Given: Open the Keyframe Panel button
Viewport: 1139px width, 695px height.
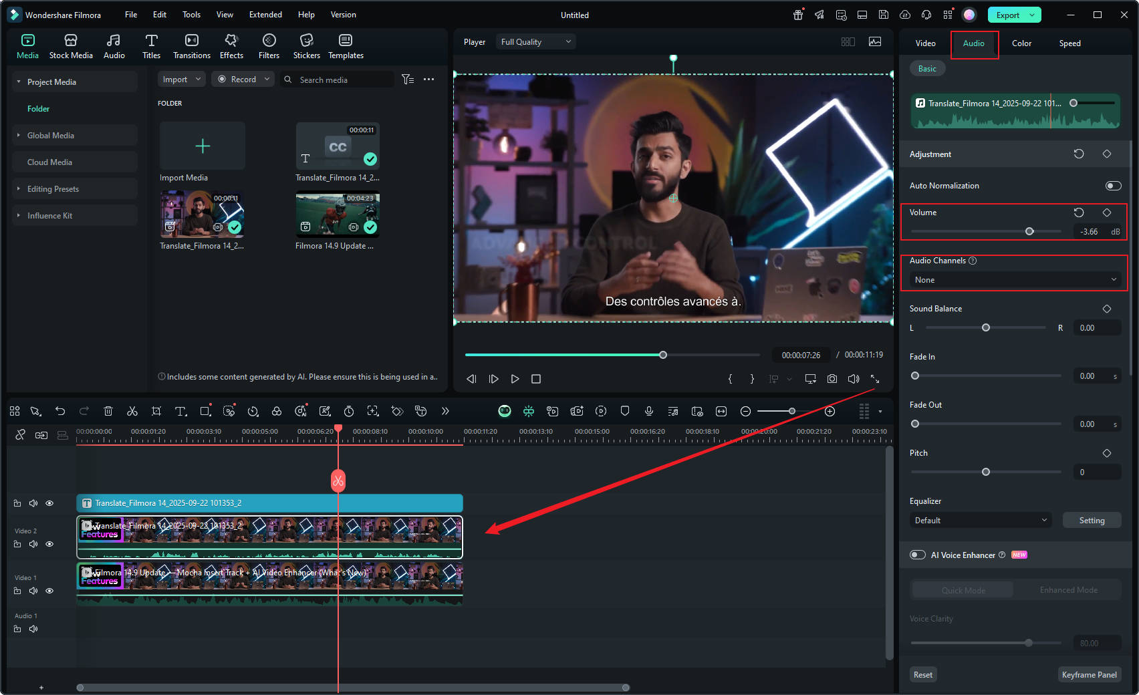Looking at the screenshot, I should [1089, 675].
